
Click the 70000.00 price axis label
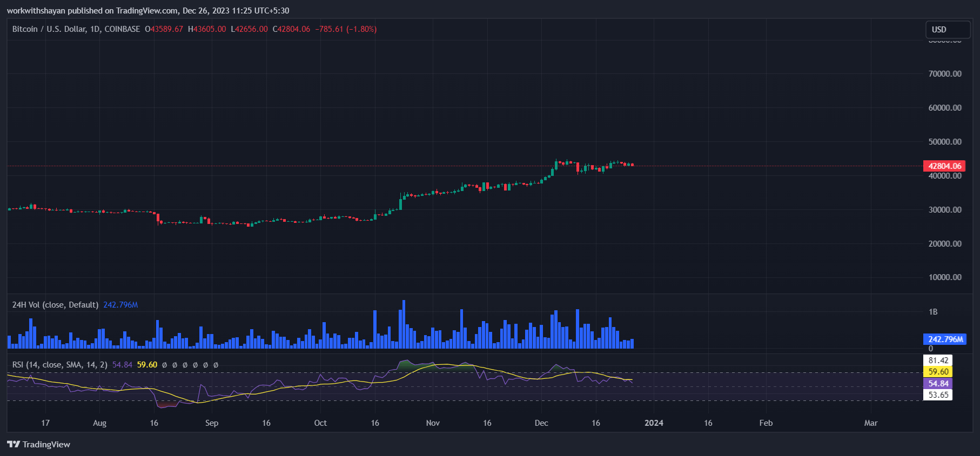tap(945, 74)
